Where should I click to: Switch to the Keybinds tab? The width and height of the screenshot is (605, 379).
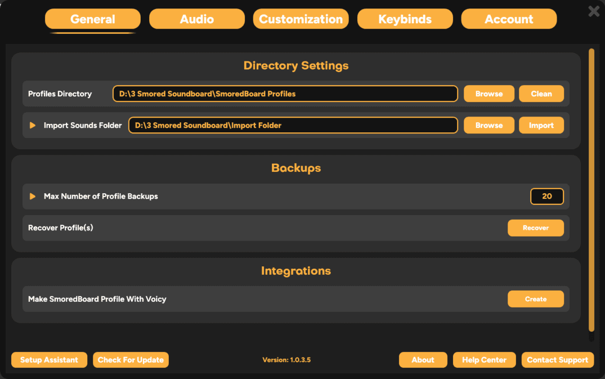[x=405, y=19]
